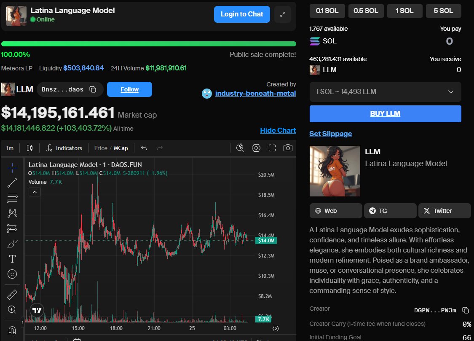Click the TradingView logo
Screen dimensions: 474x341
pyautogui.click(x=37, y=310)
